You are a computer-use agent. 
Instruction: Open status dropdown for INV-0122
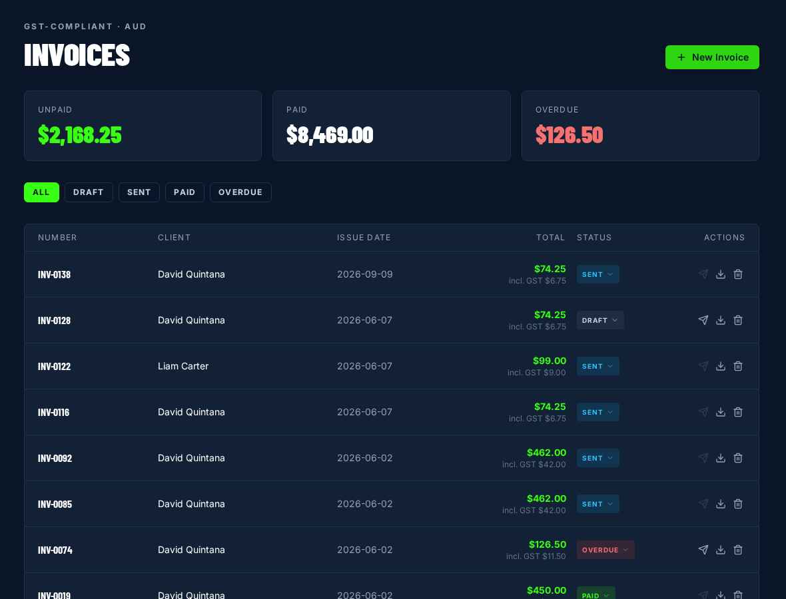point(597,366)
